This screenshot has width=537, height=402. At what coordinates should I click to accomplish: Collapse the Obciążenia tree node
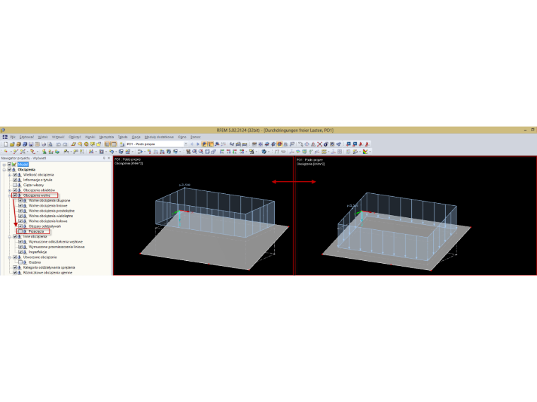(4, 169)
